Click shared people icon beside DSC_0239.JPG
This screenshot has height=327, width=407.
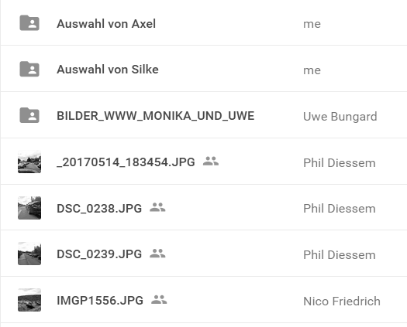tap(157, 254)
